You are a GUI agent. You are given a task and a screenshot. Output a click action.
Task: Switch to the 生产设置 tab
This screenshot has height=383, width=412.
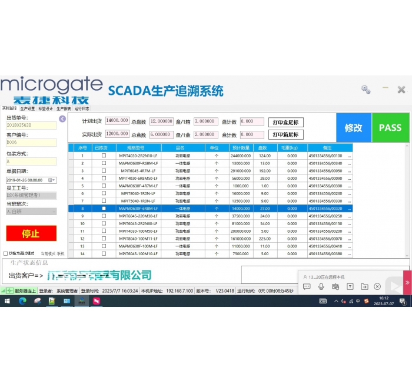pyautogui.click(x=28, y=108)
